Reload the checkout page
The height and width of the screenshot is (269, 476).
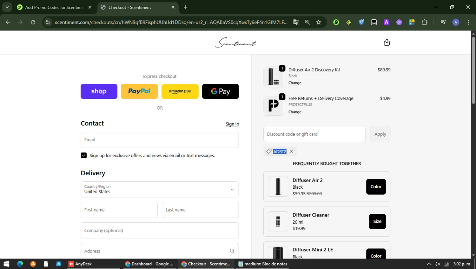33,22
